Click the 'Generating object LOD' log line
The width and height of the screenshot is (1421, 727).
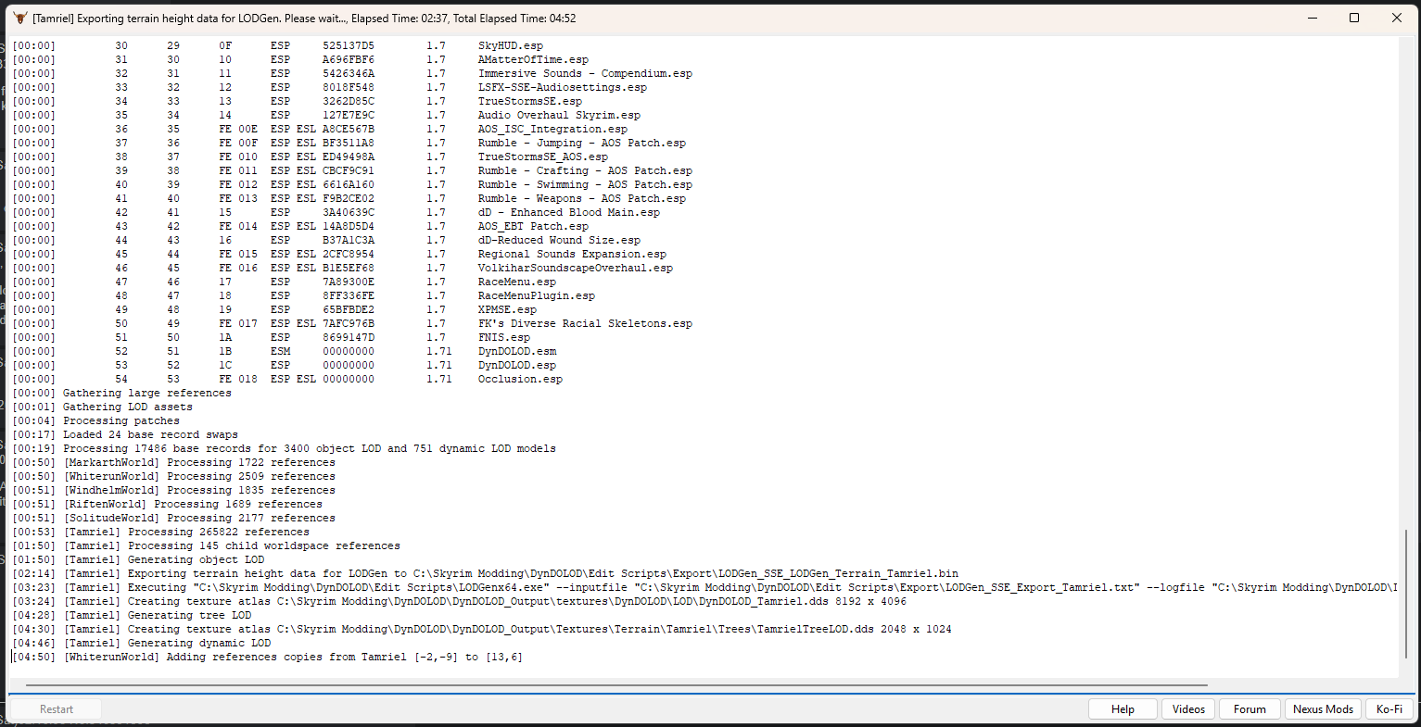[138, 559]
